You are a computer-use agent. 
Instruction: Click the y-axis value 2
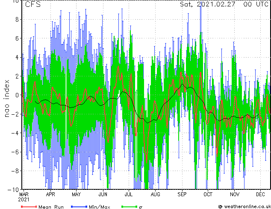point(17,76)
